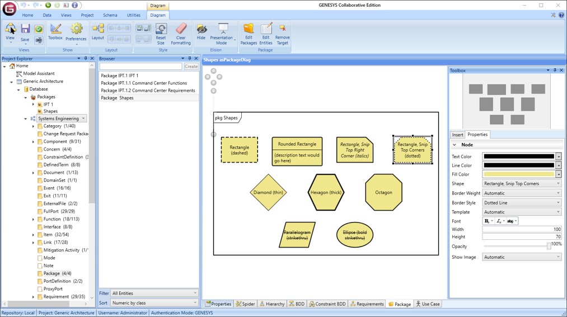Image resolution: width=567 pixels, height=317 pixels.
Task: Open the Border Style dropdown
Action: (522, 202)
